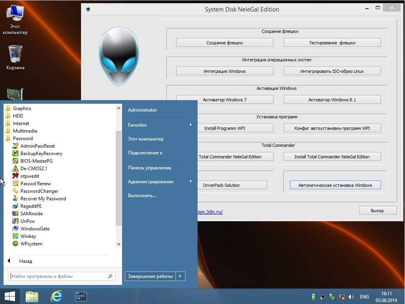Viewport: 405px width, 304px height.
Task: Click the search magnifier icon
Action: [x=110, y=276]
